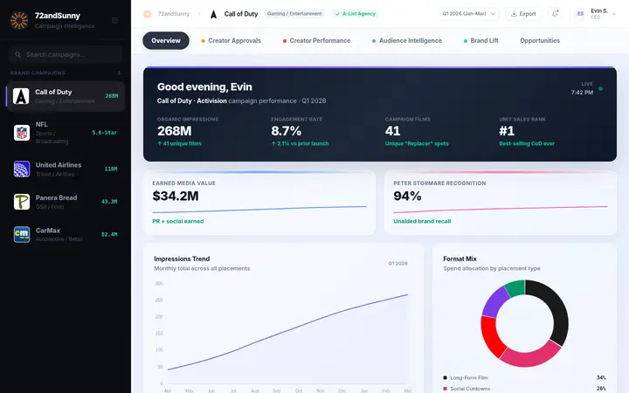Select the CarMax campaign

pyautogui.click(x=66, y=234)
